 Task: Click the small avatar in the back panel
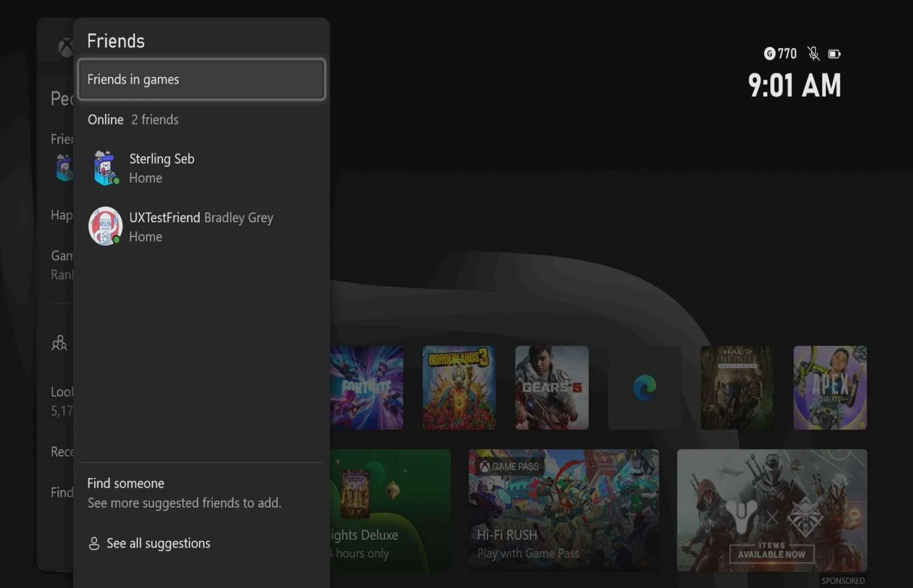(64, 168)
